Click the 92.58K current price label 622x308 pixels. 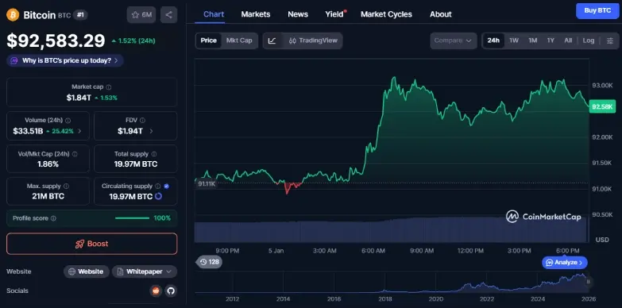click(x=602, y=106)
